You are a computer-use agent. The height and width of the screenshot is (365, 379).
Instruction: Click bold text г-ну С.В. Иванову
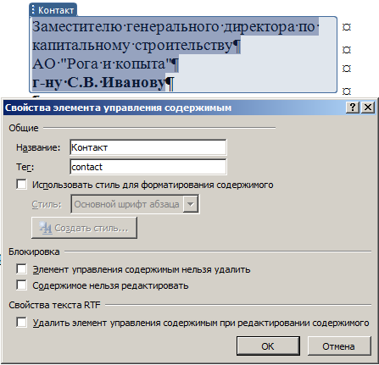(98, 82)
